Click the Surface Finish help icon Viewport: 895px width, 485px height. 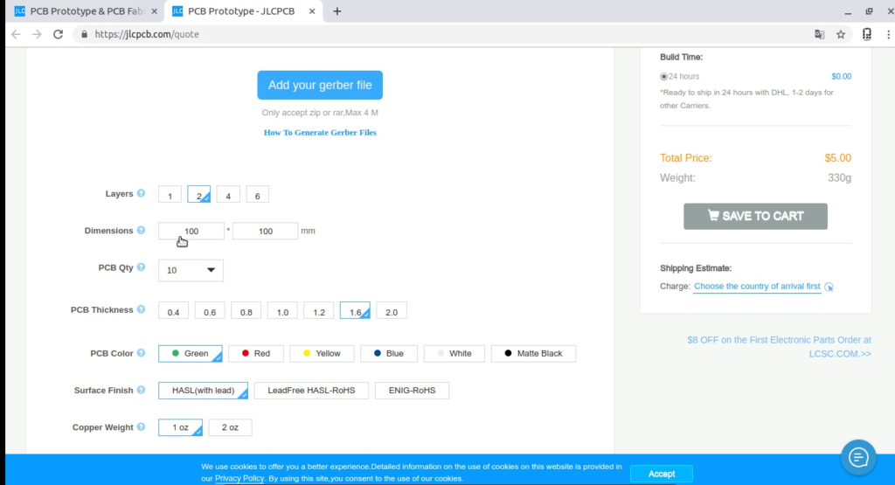(141, 390)
